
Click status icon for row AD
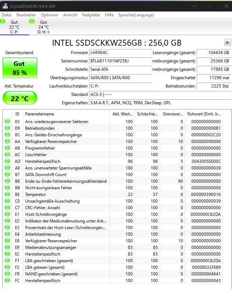pos(7,161)
